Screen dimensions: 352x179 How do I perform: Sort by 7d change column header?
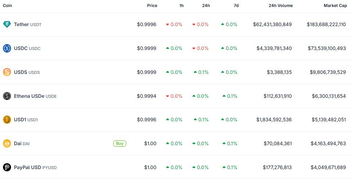236,6
